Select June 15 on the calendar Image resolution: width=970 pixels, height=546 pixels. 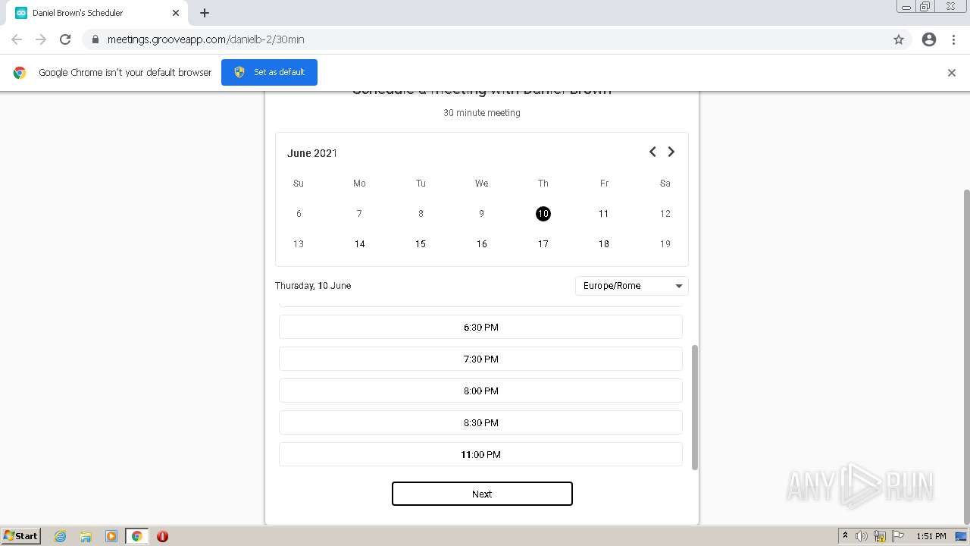[421, 244]
